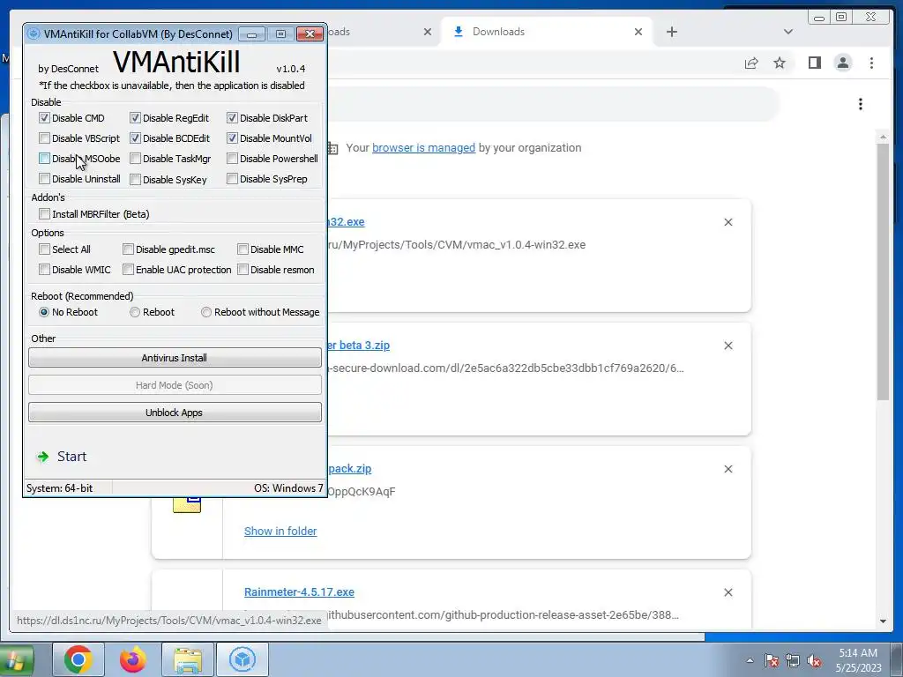Image resolution: width=903 pixels, height=677 pixels.
Task: Remove vmac win32.exe from downloads list
Action: [728, 222]
